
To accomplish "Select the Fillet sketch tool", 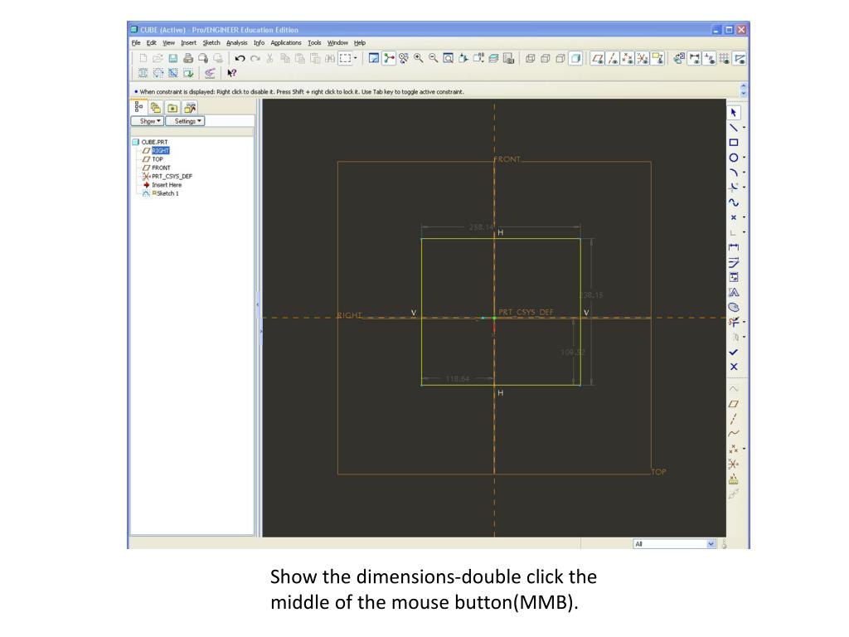I will pos(733,187).
